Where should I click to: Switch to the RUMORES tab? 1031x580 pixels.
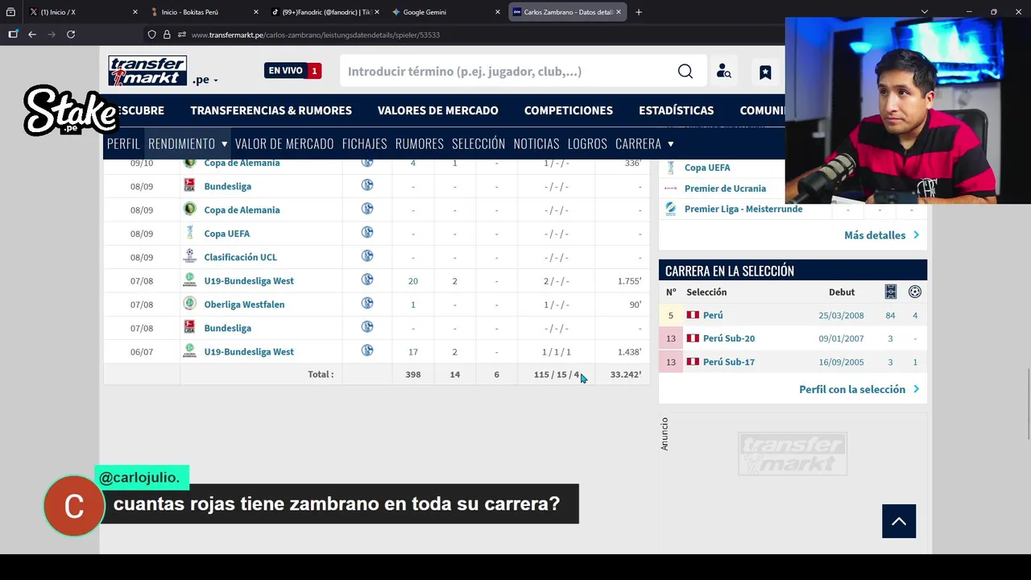tap(420, 143)
